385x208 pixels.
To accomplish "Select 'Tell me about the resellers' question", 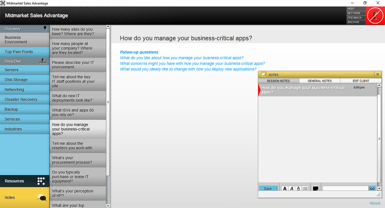I will [78, 145].
